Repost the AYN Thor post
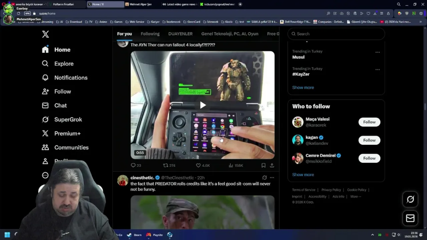The image size is (427, 240). (x=169, y=165)
